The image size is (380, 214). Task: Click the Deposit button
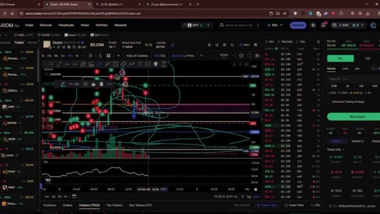pos(298,25)
